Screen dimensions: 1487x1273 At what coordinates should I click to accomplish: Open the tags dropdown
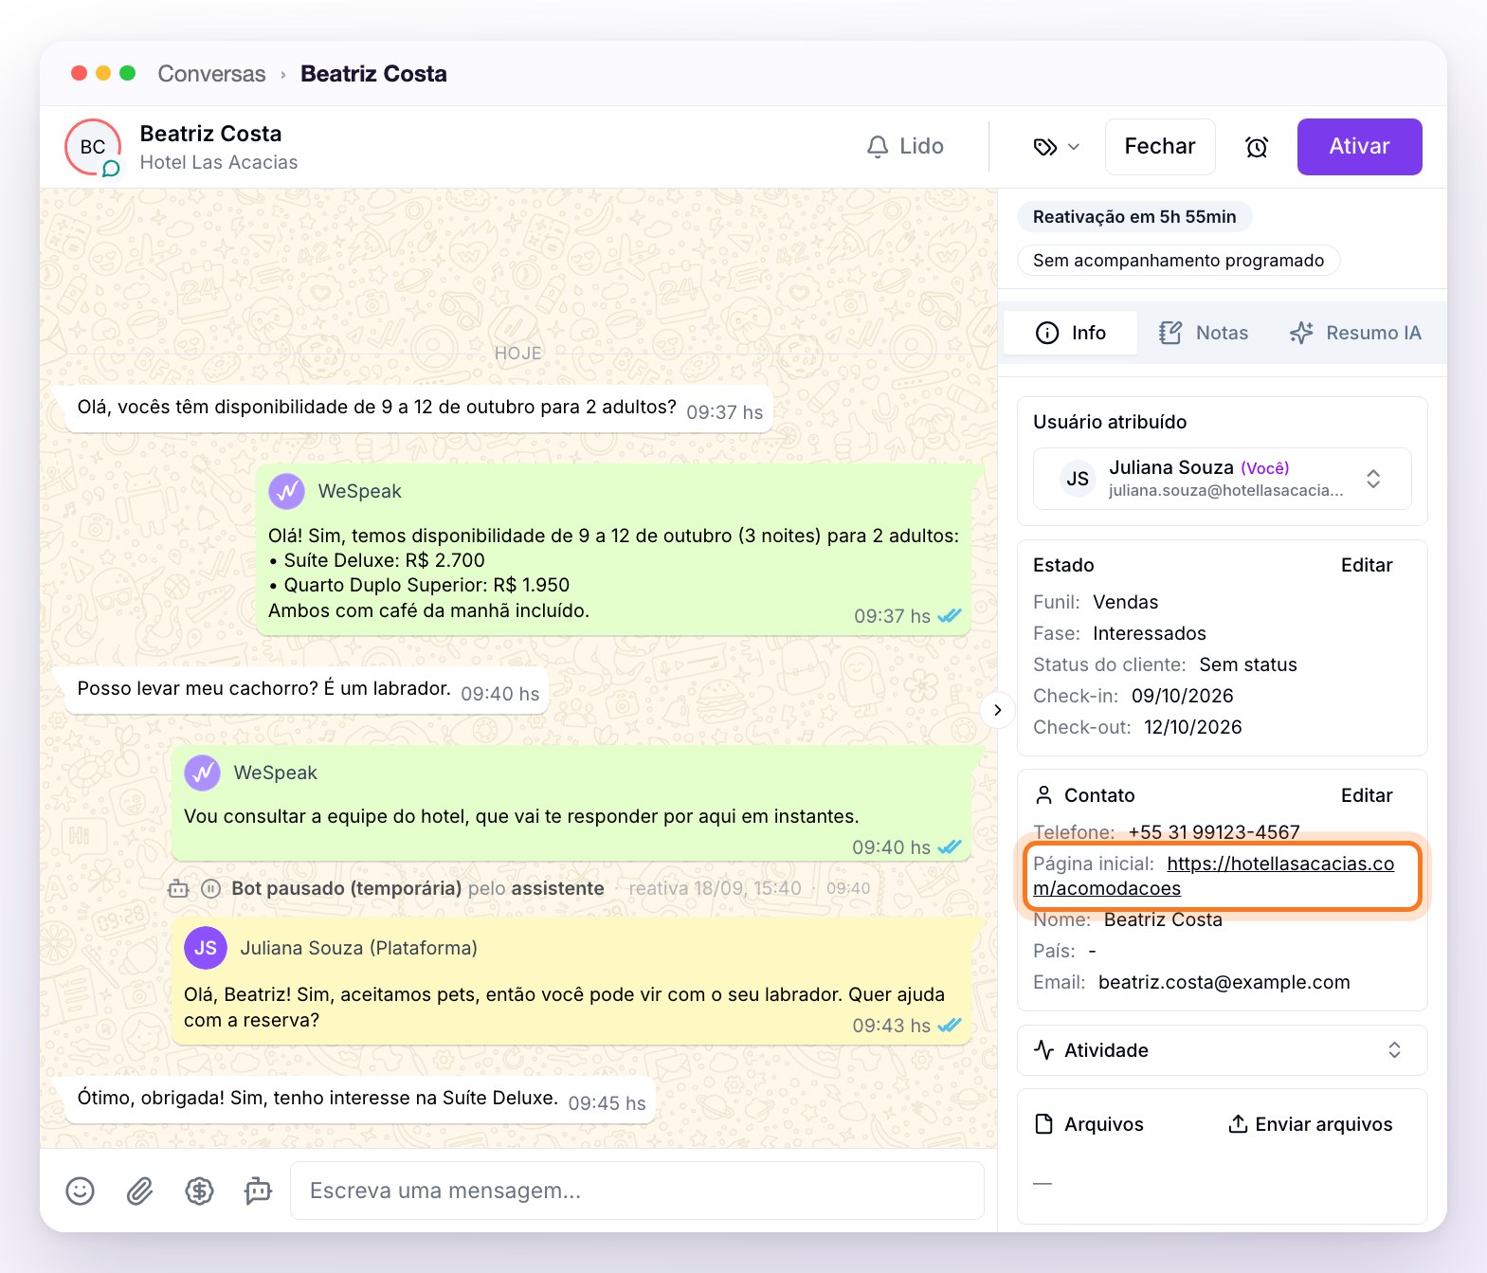(1056, 147)
